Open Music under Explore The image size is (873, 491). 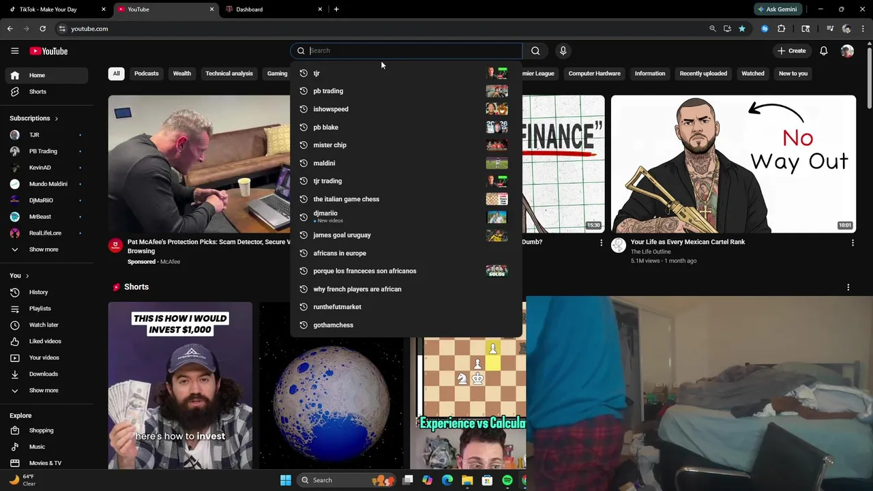click(46, 447)
